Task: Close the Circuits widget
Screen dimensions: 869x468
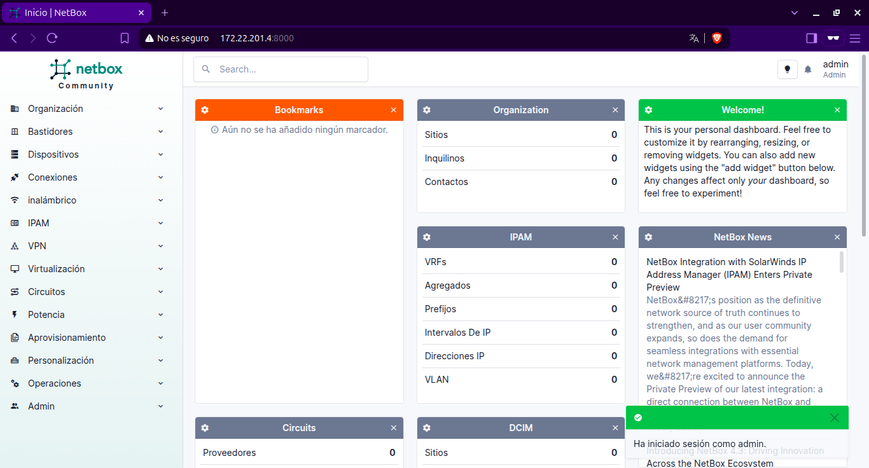Action: 393,428
